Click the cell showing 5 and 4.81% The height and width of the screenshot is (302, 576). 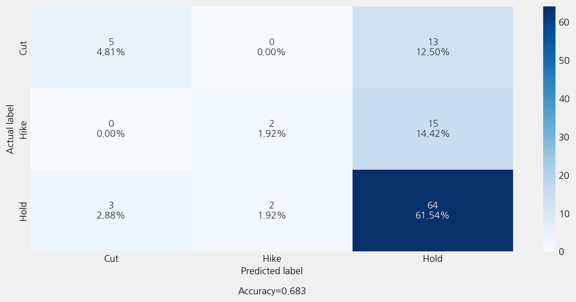pos(111,47)
